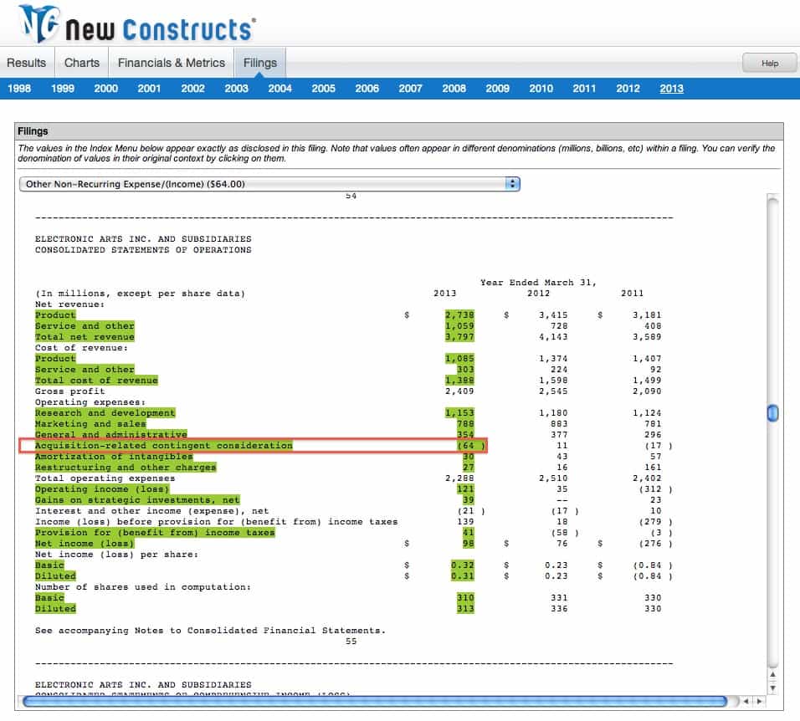Go to the 2009 filing year
The image size is (800, 721).
(x=498, y=89)
